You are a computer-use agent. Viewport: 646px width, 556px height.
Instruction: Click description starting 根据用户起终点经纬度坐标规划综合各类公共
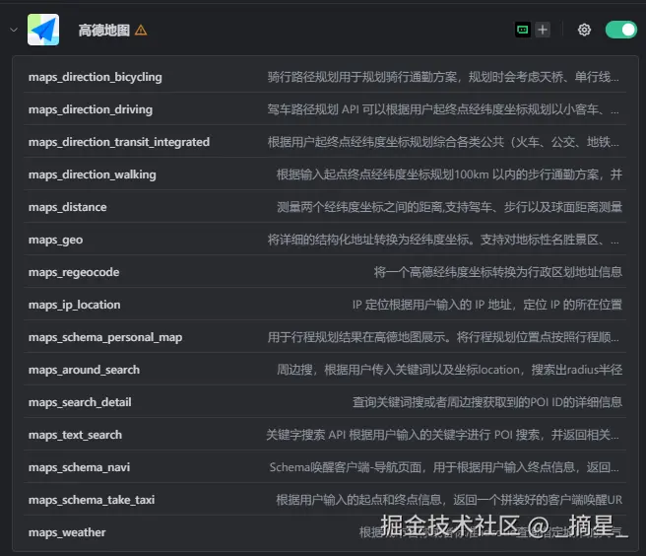(x=443, y=142)
